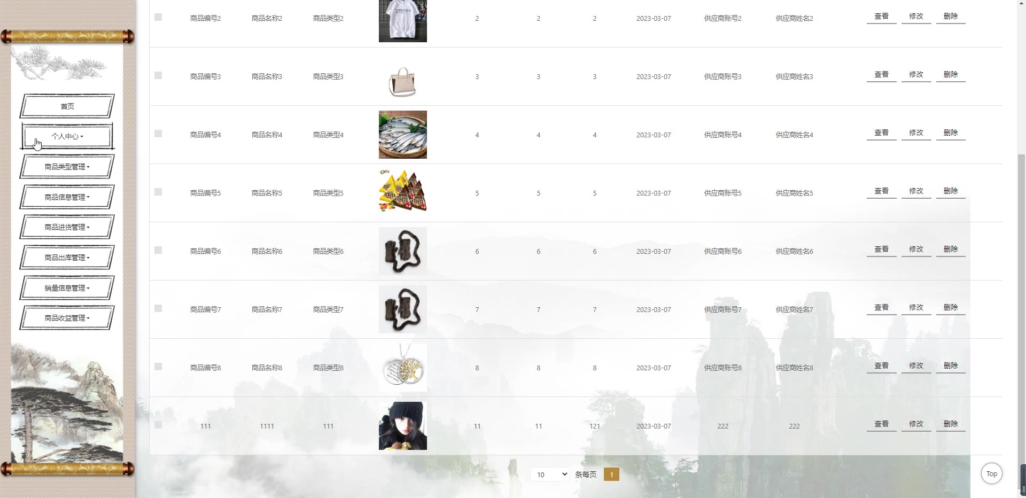Go to page 1 in pagination
The height and width of the screenshot is (498, 1026).
(x=611, y=474)
